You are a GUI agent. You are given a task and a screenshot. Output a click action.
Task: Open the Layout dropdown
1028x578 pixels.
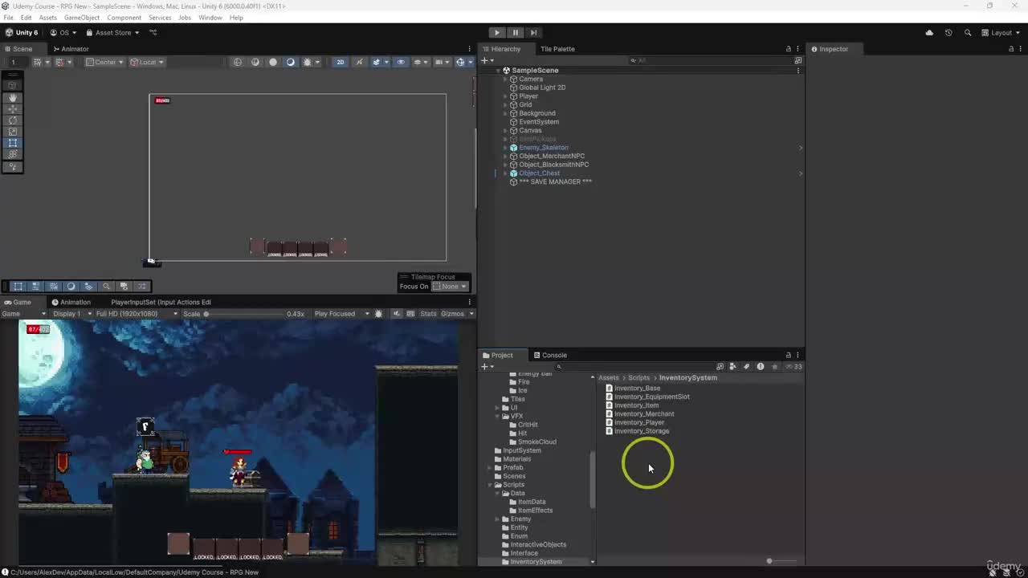[1000, 33]
